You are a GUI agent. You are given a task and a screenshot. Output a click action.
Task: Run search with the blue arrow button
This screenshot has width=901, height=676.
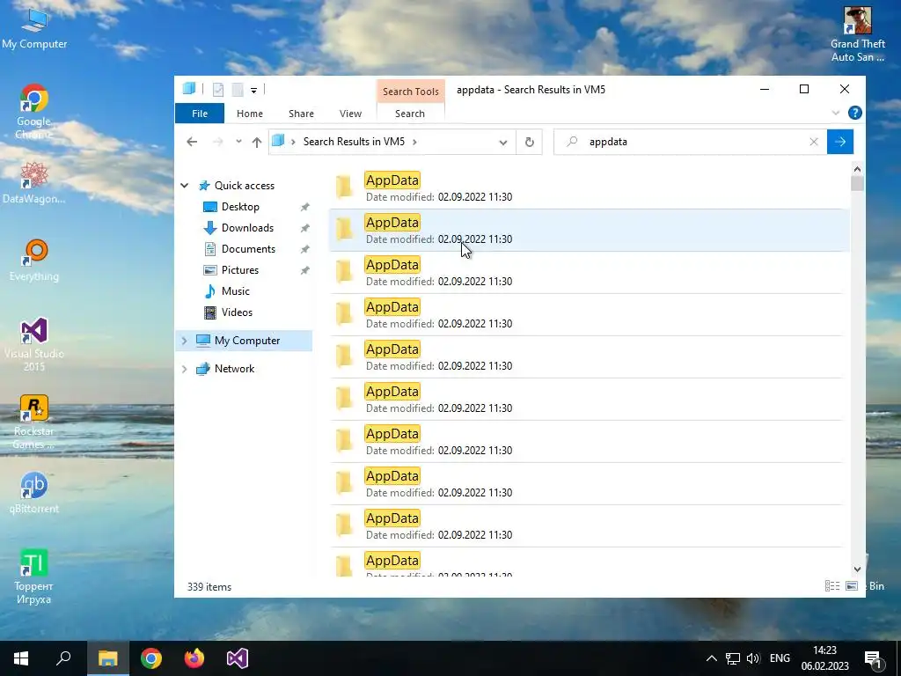840,142
